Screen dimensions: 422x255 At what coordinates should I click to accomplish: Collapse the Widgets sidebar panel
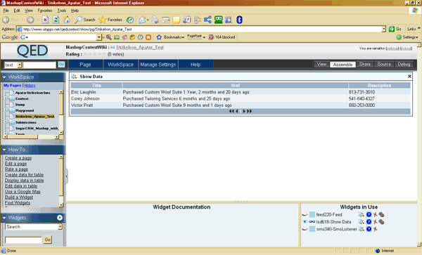pos(4,218)
